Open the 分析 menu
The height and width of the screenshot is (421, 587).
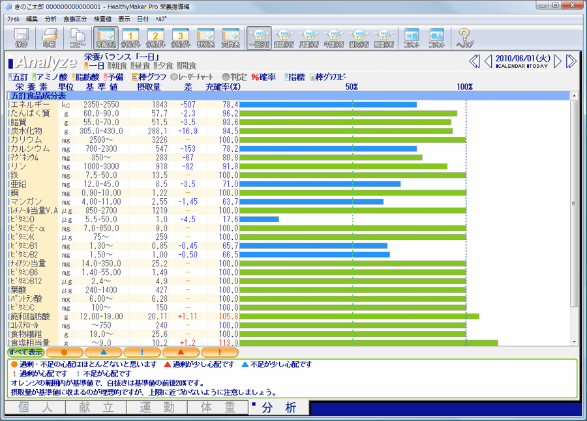click(x=50, y=19)
